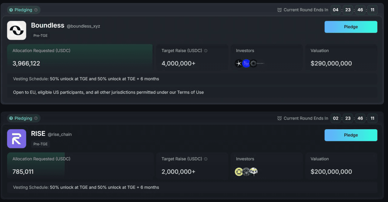Click info icon beside Boundless Pledging badge
Viewport: 388px width, 202px height.
coord(36,10)
